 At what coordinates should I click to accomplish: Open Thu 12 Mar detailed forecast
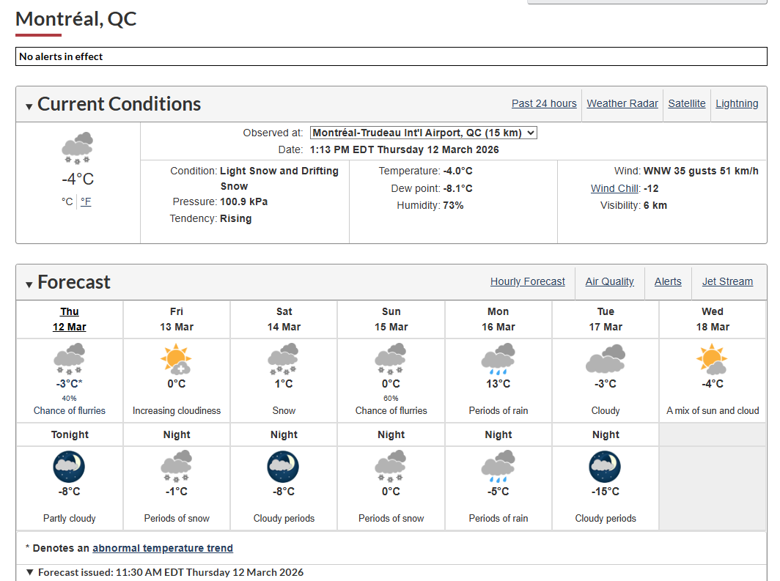coord(69,319)
